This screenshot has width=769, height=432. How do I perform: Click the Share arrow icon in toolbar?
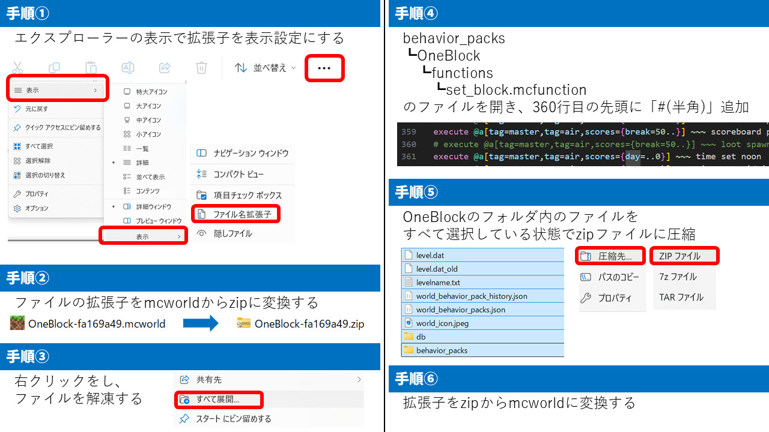pos(165,68)
